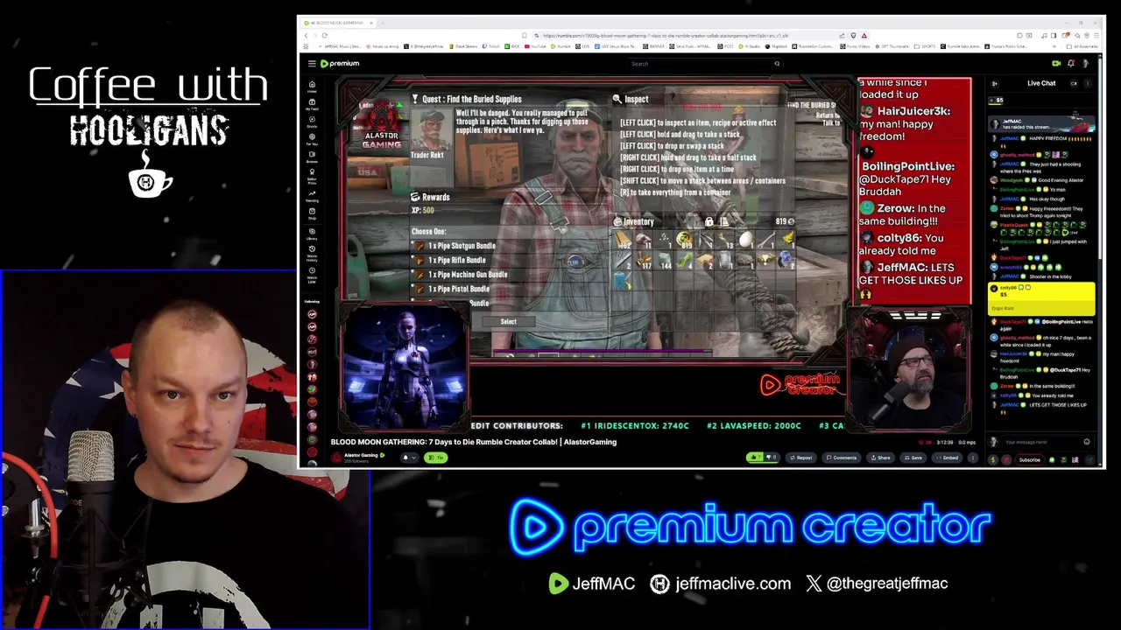Open My Feed in the sidebar

pyautogui.click(x=312, y=104)
